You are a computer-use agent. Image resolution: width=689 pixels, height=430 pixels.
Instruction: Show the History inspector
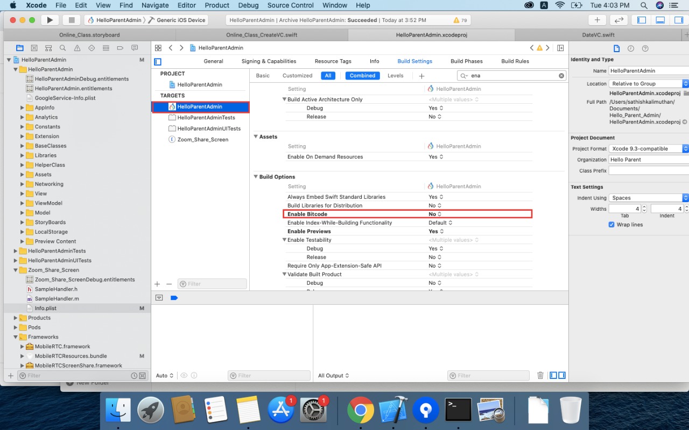point(631,48)
